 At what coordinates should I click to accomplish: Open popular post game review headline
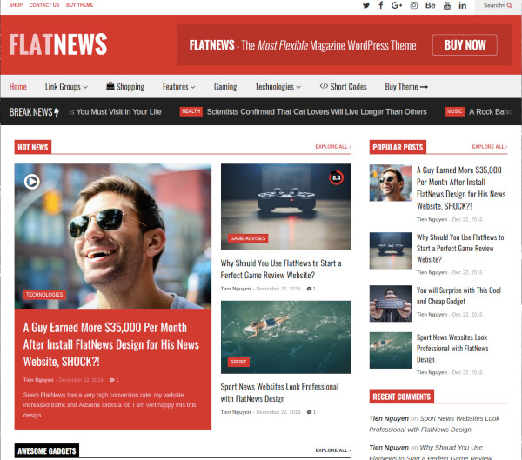click(460, 248)
